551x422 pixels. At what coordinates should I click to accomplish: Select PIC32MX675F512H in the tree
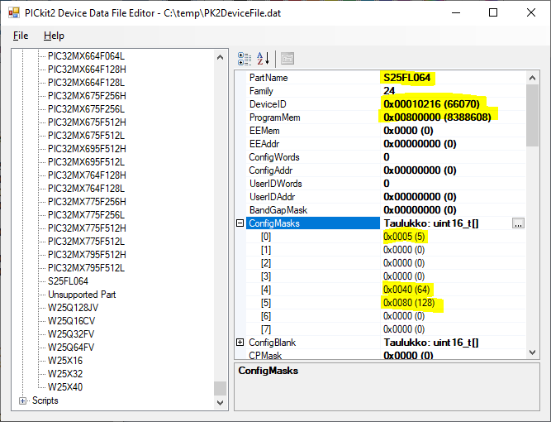pos(87,122)
